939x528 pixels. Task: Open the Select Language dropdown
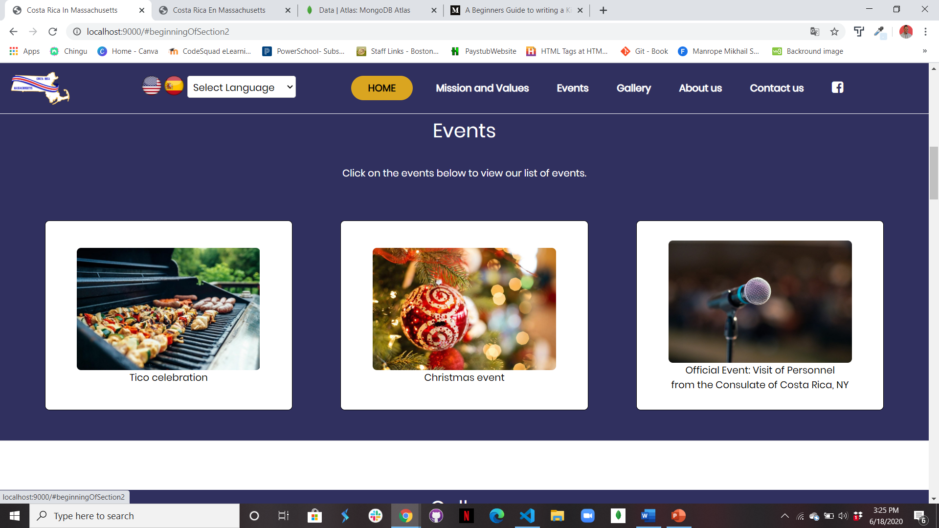coord(242,87)
